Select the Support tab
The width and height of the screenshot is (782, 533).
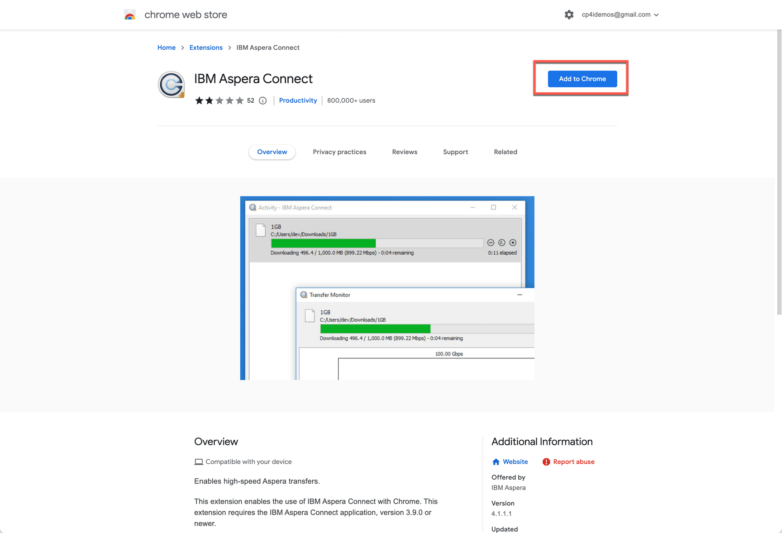pos(455,152)
